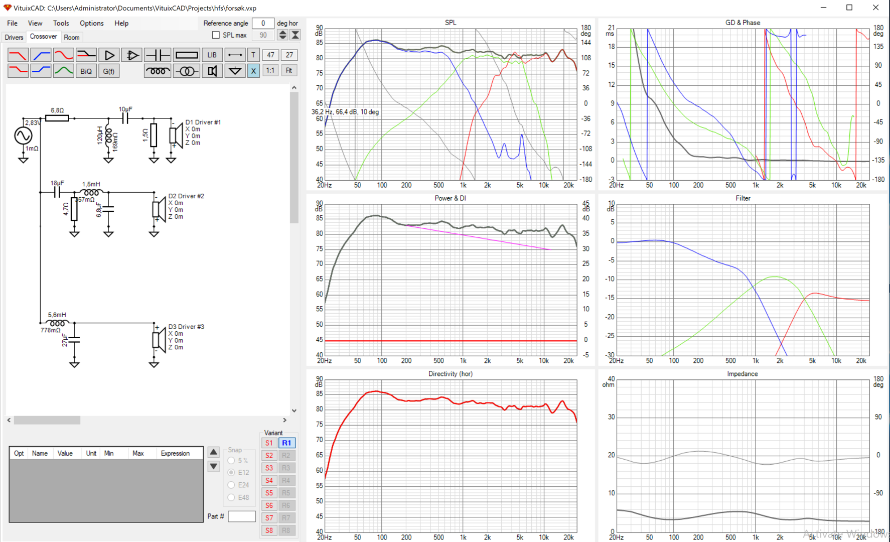Viewport: 890px width, 542px height.
Task: Move parameter row down with down arrow
Action: click(x=213, y=466)
